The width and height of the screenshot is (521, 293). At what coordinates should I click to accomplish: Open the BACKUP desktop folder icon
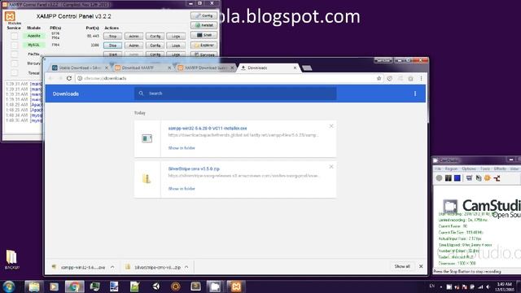pyautogui.click(x=11, y=260)
